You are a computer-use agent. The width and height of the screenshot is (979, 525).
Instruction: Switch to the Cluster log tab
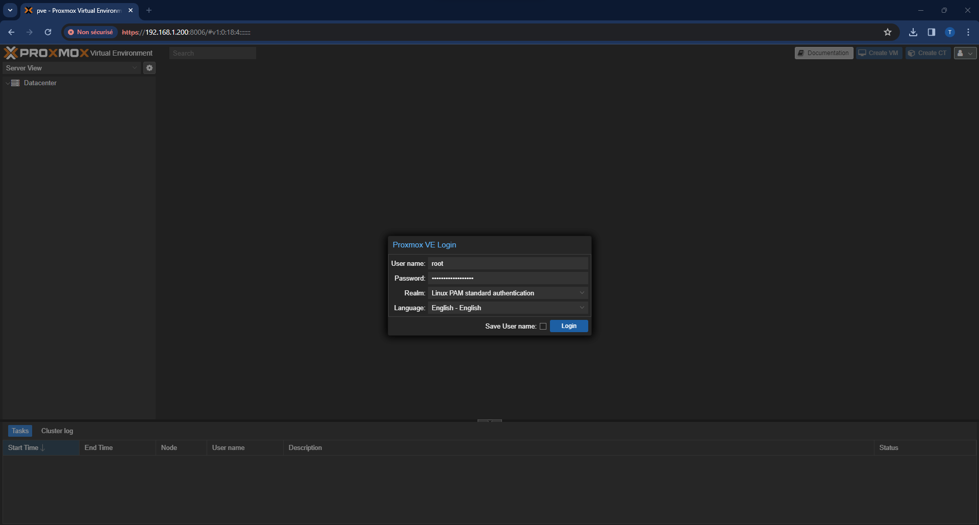point(57,431)
